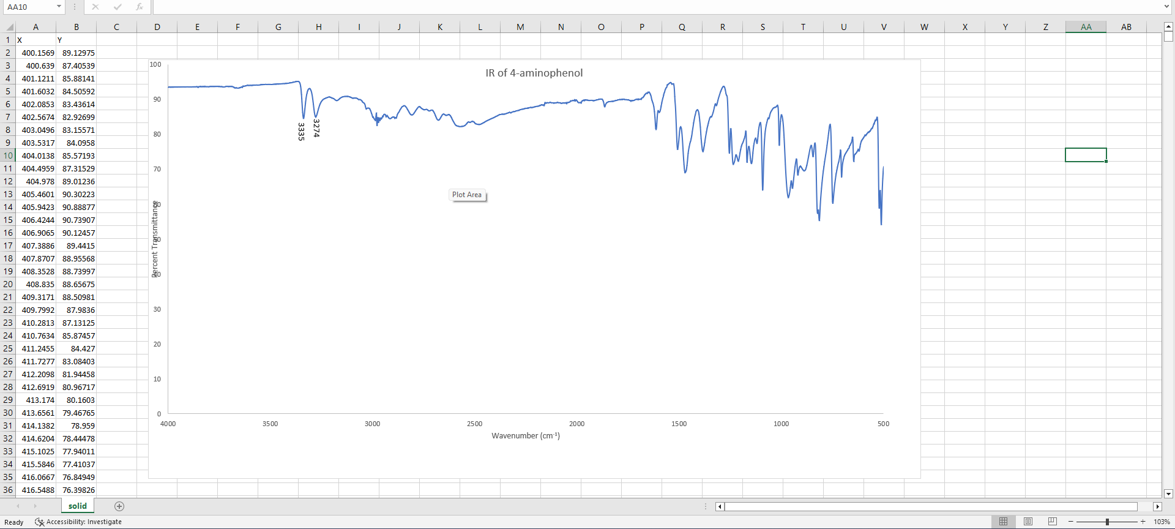1175x529 pixels.
Task: Click the cell with value 404.0138
Action: 35,156
